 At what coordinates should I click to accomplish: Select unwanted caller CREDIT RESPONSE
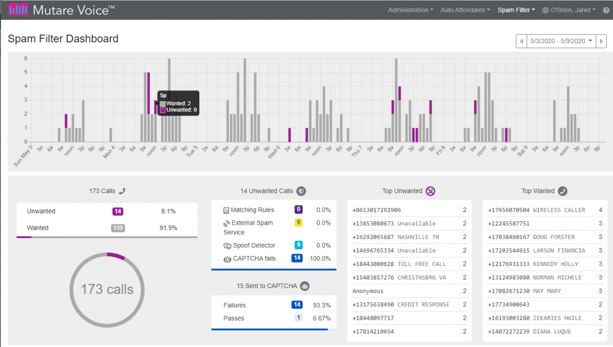coord(409,304)
